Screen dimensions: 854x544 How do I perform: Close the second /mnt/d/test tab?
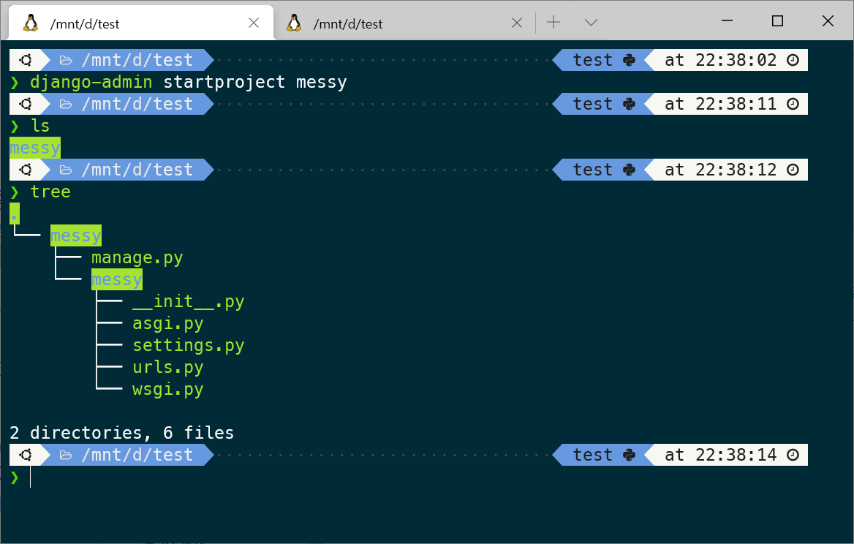pos(517,23)
